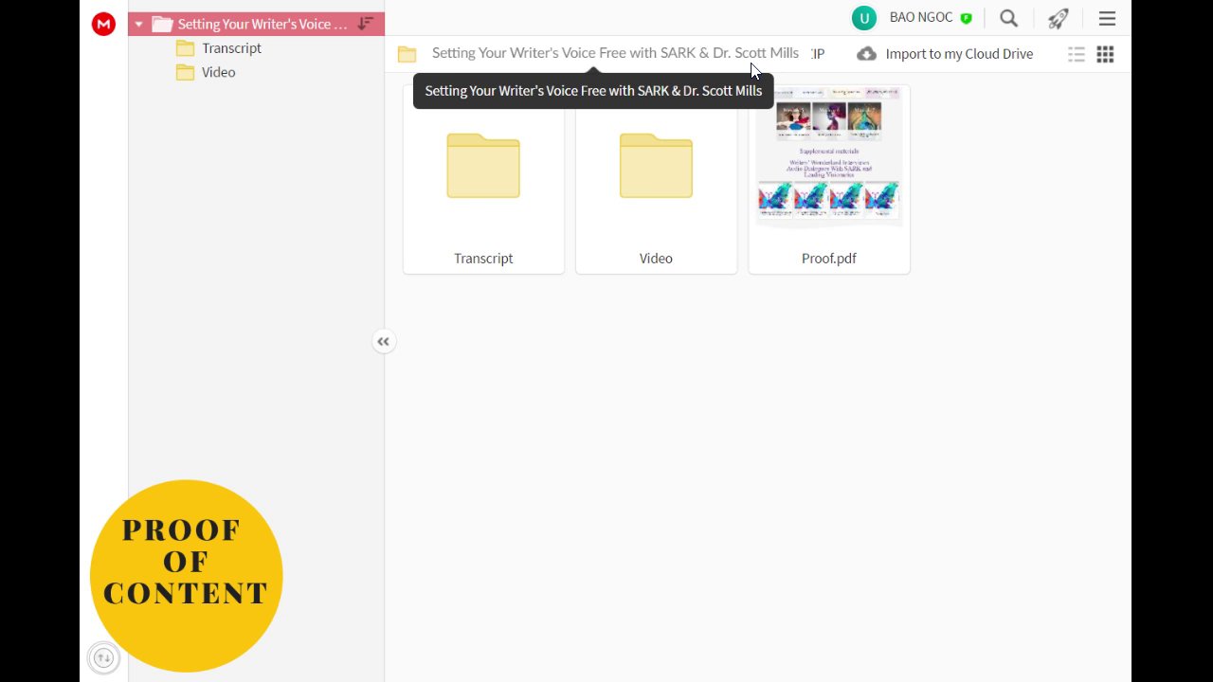Switch to grid thumbnail view
The height and width of the screenshot is (682, 1213).
click(1105, 54)
